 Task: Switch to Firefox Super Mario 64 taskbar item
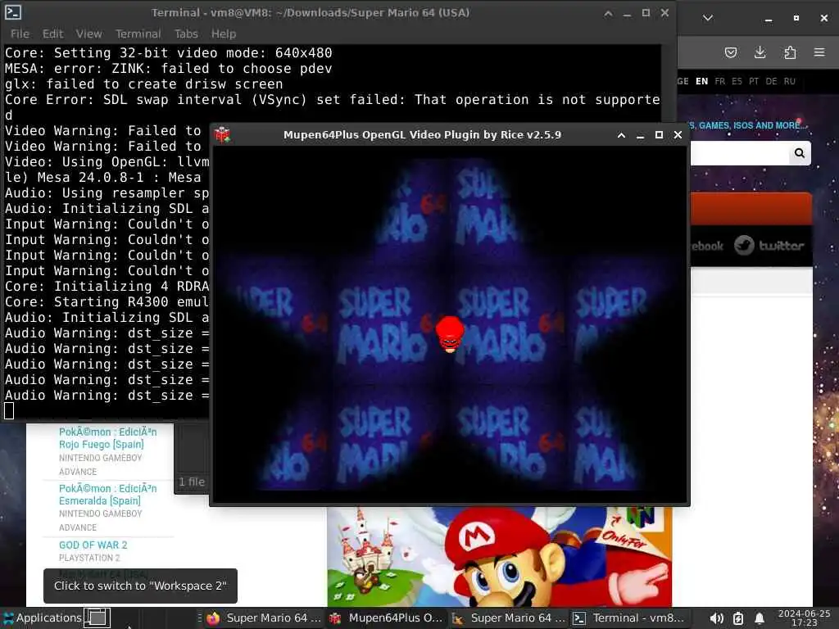265,618
